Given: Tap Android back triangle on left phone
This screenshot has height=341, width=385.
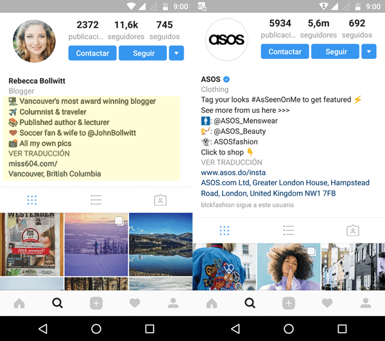Looking at the screenshot, I should [43, 329].
